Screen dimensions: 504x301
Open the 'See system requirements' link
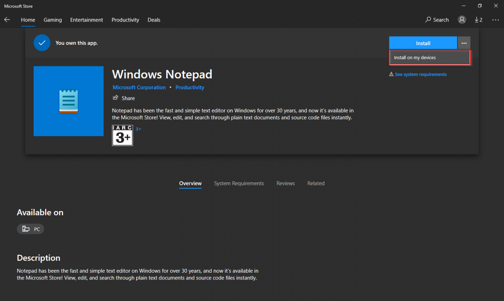click(x=421, y=74)
